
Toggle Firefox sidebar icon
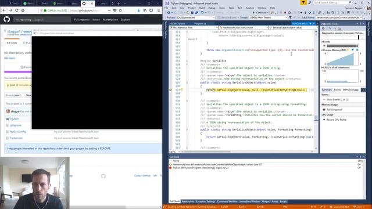(151, 10)
